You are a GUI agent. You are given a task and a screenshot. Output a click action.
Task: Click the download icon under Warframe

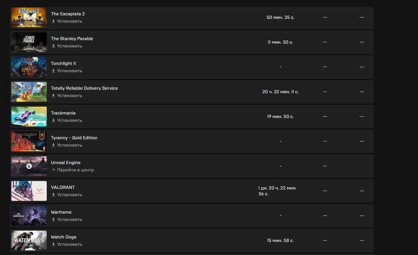point(54,220)
